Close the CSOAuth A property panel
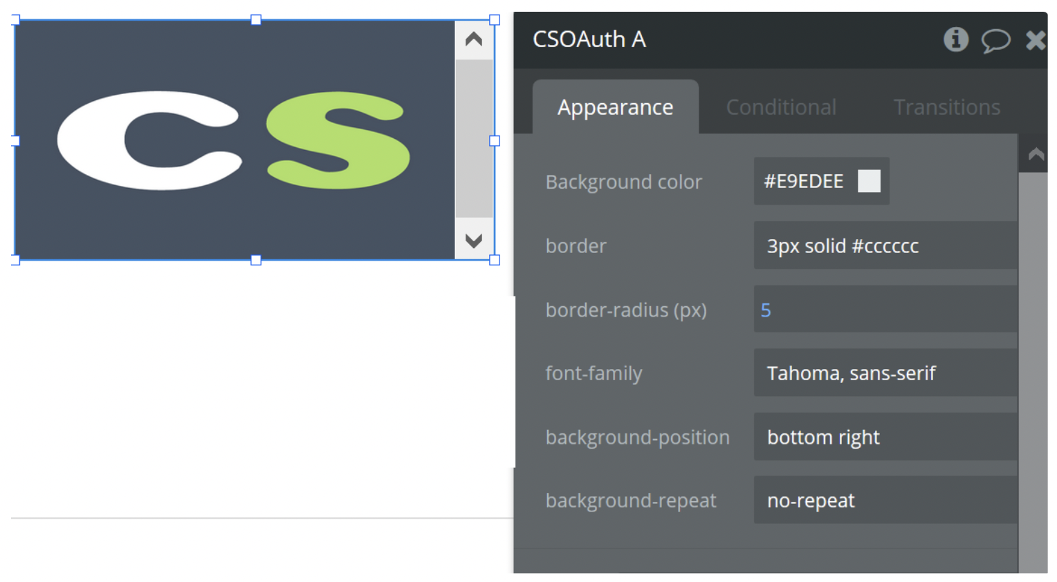This screenshot has height=582, width=1057. [x=1035, y=40]
